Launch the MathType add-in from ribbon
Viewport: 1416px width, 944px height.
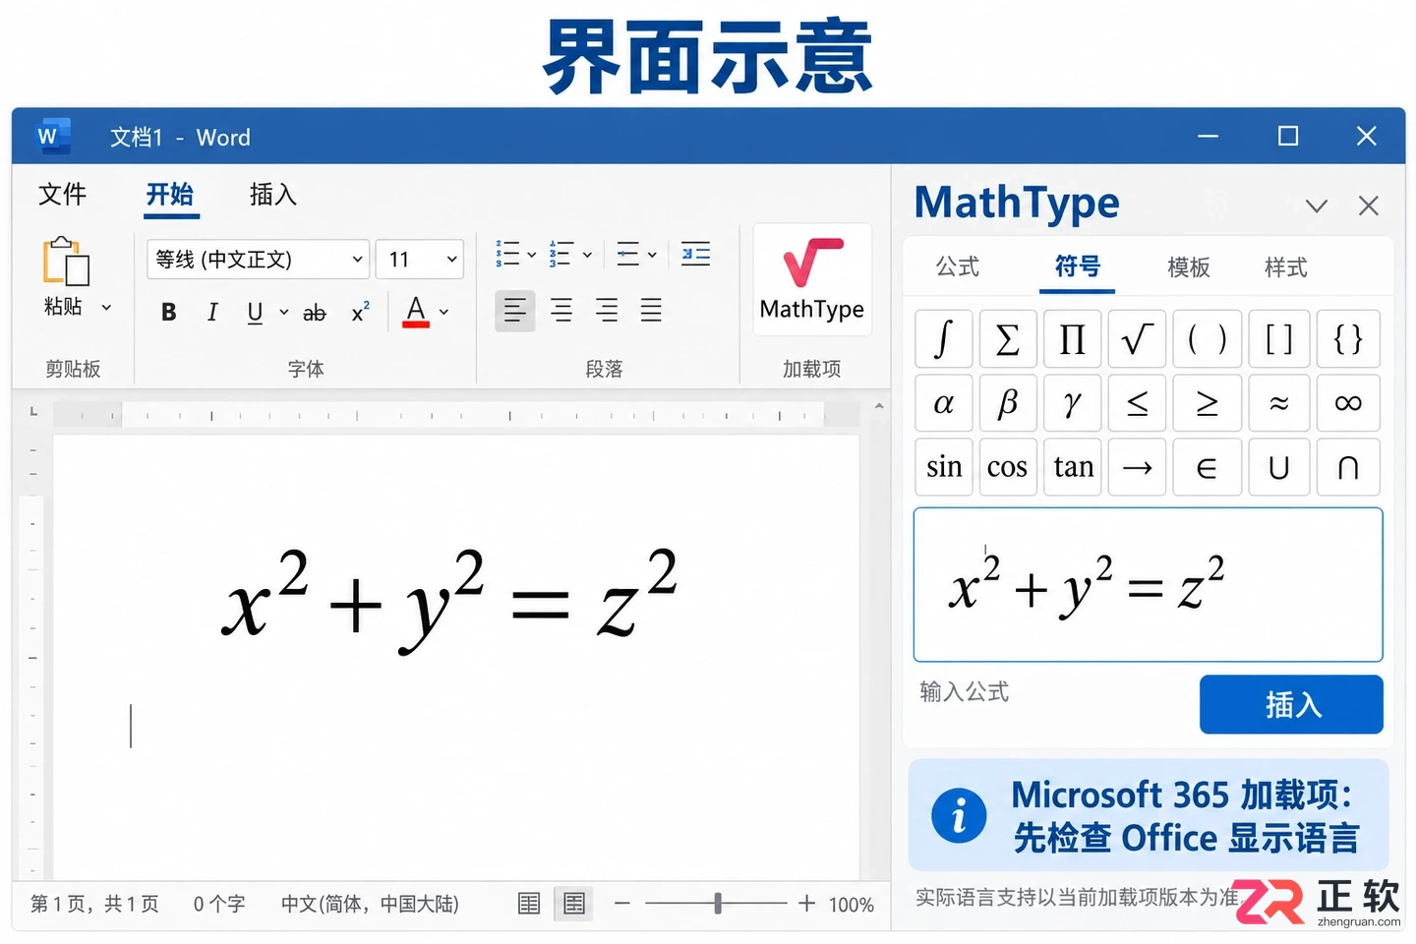click(812, 280)
